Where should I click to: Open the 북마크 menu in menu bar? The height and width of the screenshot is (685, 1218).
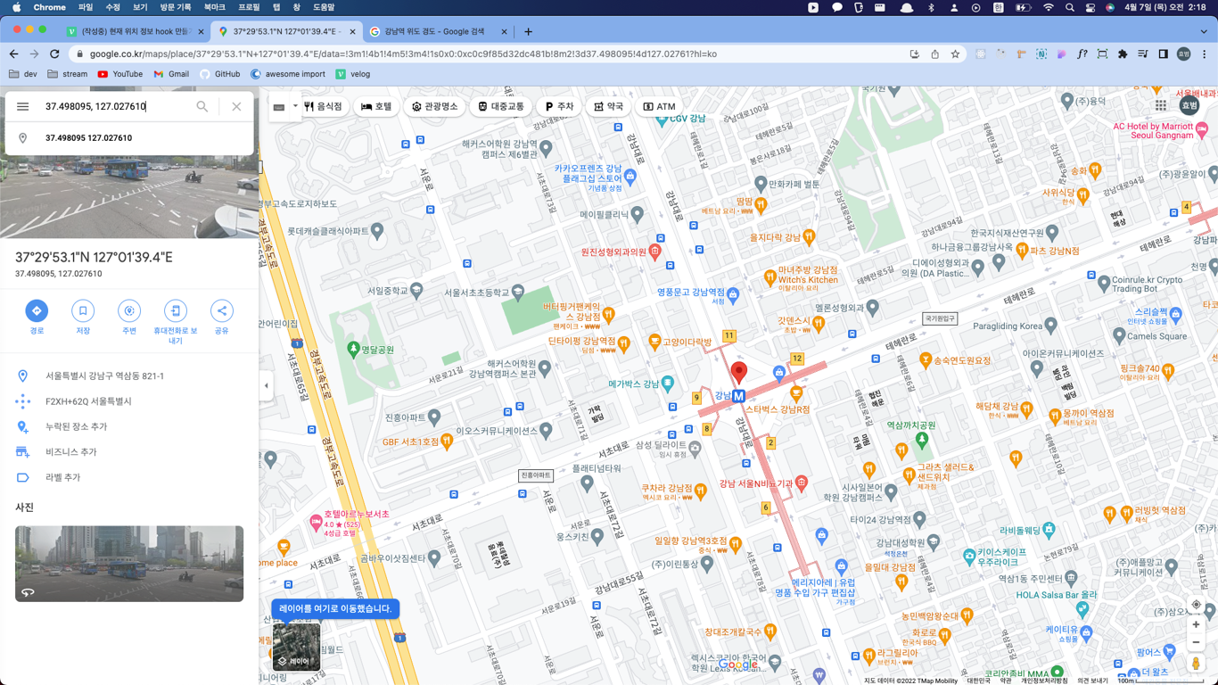pos(214,7)
